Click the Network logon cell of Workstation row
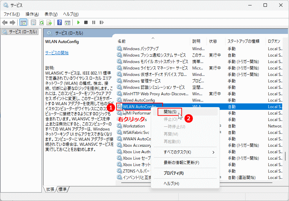This screenshot has height=201, width=289. [275, 126]
